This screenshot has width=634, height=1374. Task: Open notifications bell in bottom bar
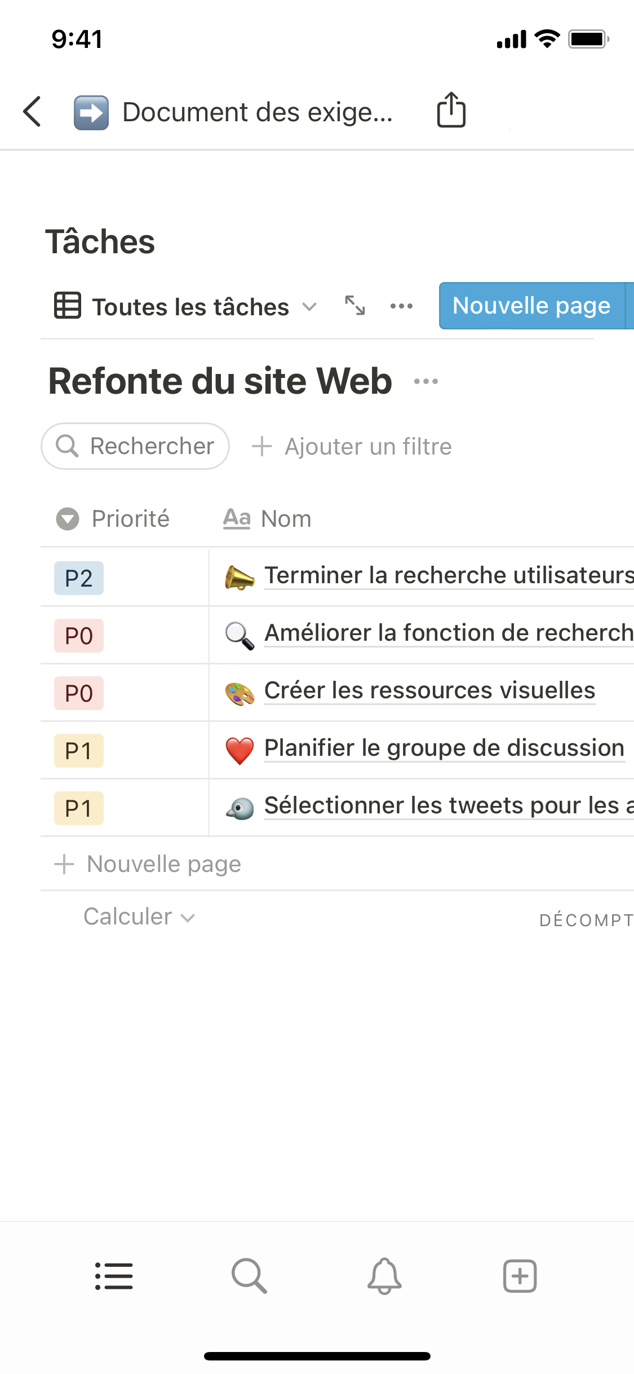click(384, 1276)
